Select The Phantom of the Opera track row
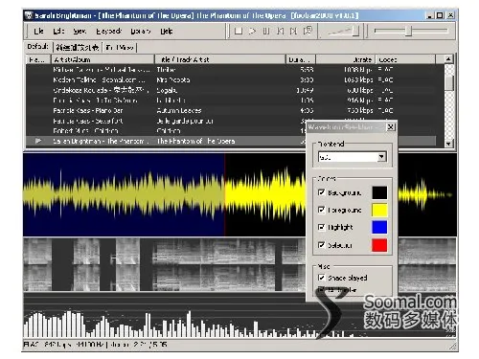The height and width of the screenshot is (359, 479). (x=166, y=141)
